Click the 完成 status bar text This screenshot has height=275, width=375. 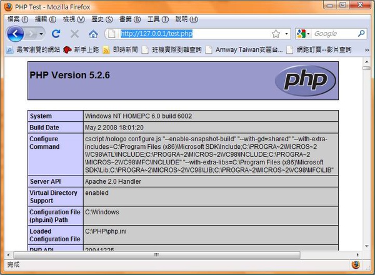pyautogui.click(x=13, y=265)
